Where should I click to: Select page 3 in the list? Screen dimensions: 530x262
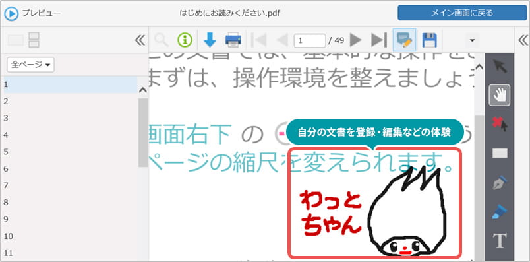tap(71, 118)
